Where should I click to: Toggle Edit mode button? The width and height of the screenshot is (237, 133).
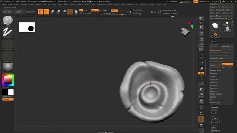40,12
